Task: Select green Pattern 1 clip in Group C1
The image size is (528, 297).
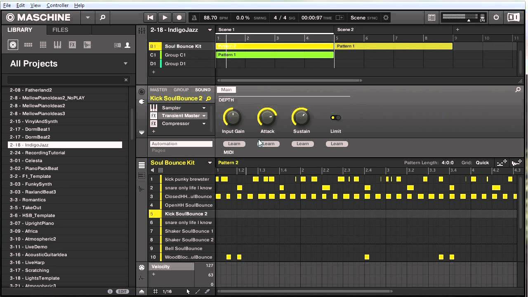Action: [x=275, y=54]
